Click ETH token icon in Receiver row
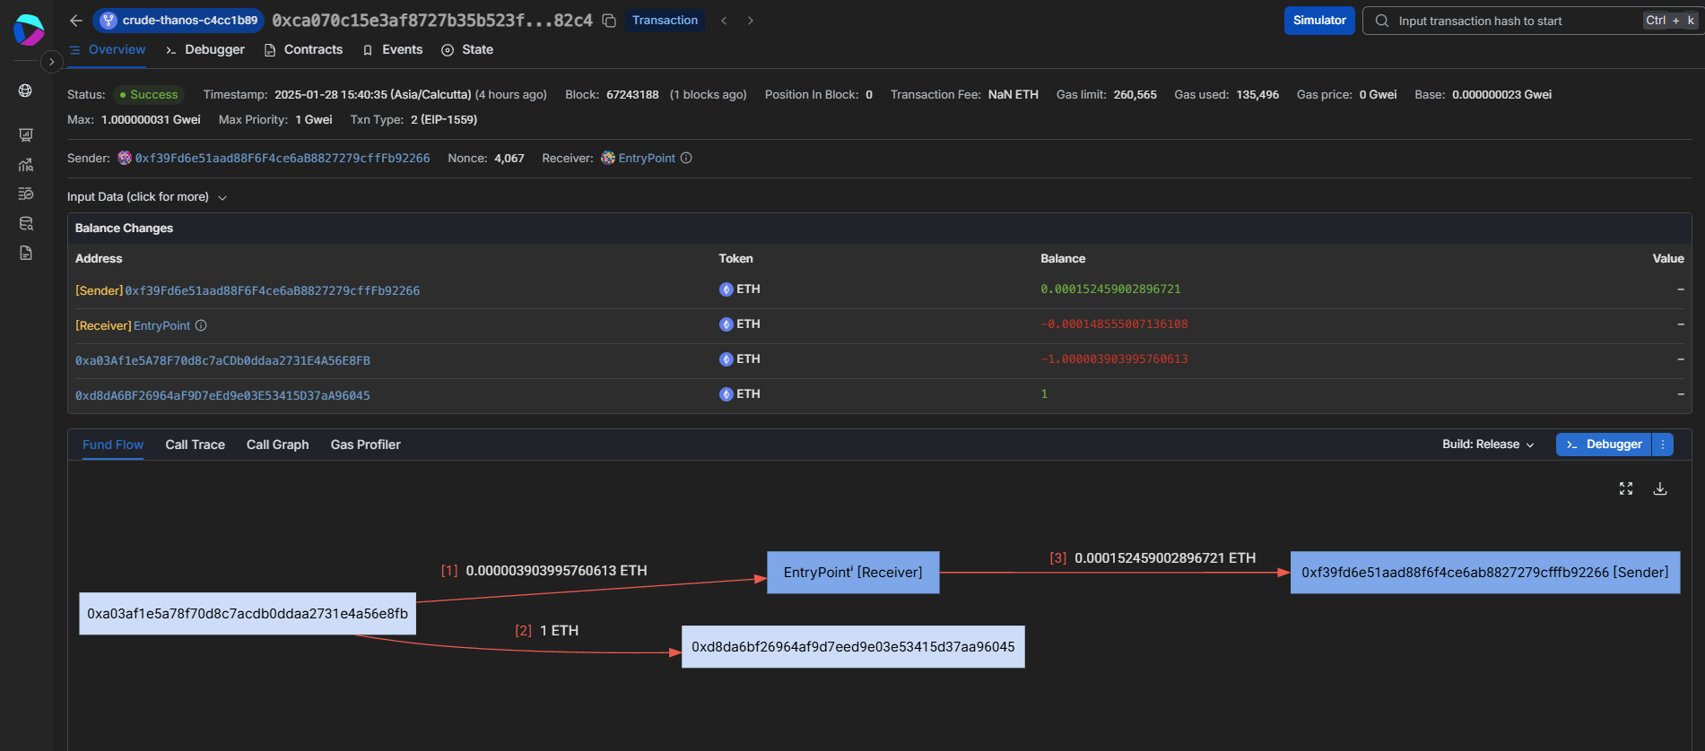Image resolution: width=1705 pixels, height=751 pixels. pyautogui.click(x=726, y=324)
